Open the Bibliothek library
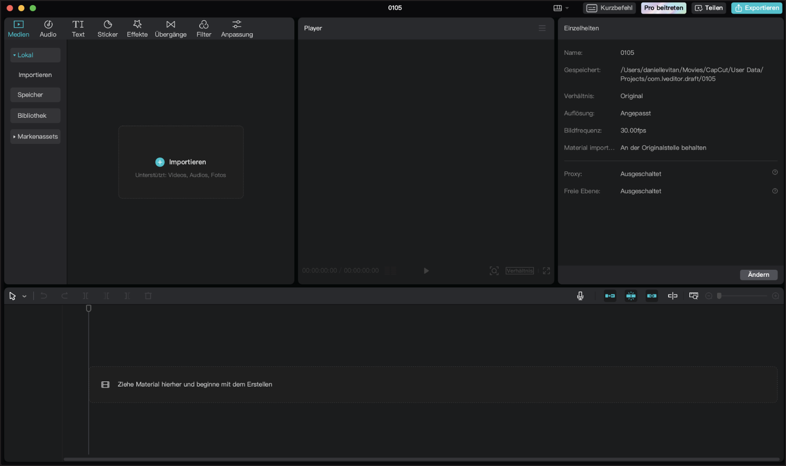 coord(35,116)
